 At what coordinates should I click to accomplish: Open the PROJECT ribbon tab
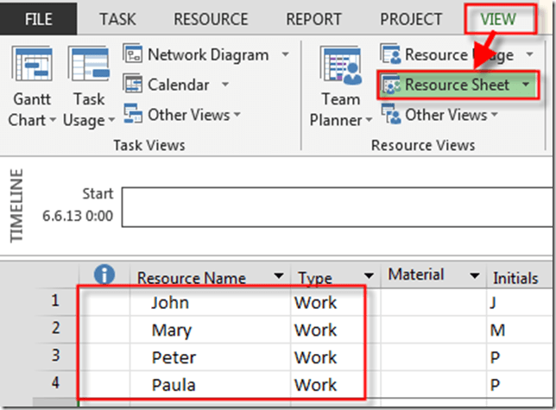(411, 19)
